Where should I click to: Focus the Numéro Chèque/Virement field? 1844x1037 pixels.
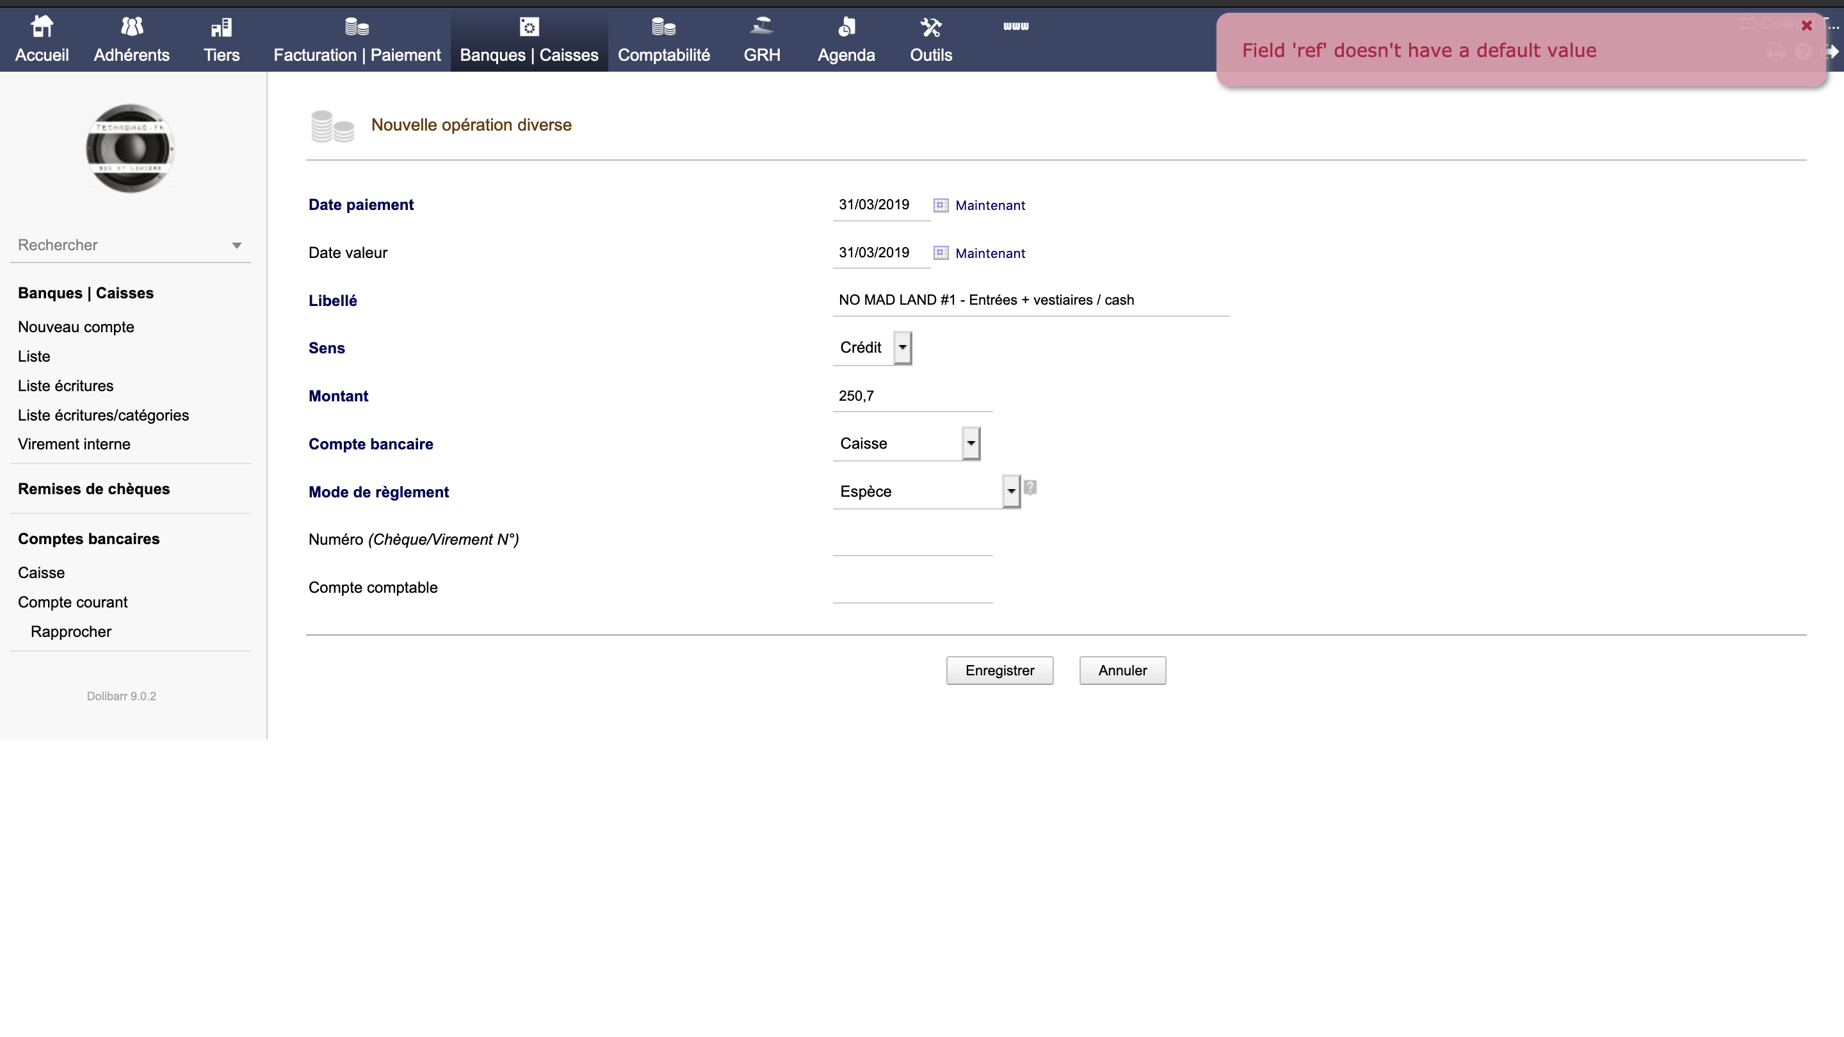click(912, 540)
